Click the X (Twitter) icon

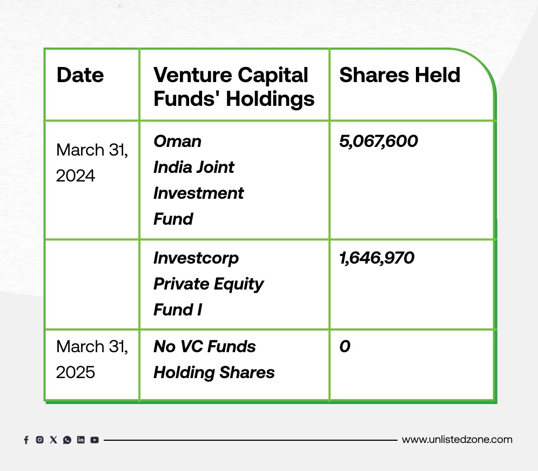coord(53,440)
